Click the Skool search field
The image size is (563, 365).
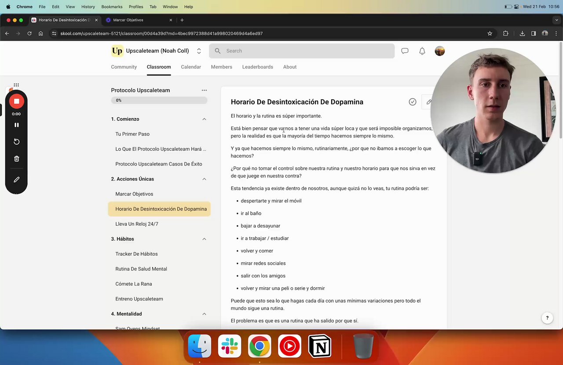pyautogui.click(x=302, y=51)
